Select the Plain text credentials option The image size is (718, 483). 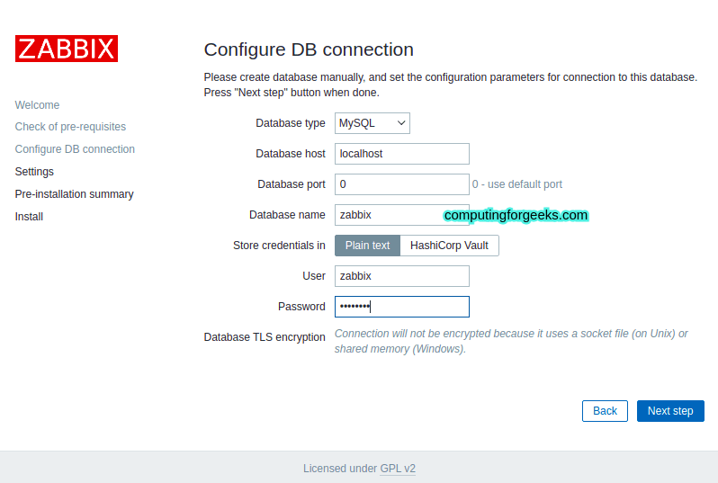tap(367, 246)
